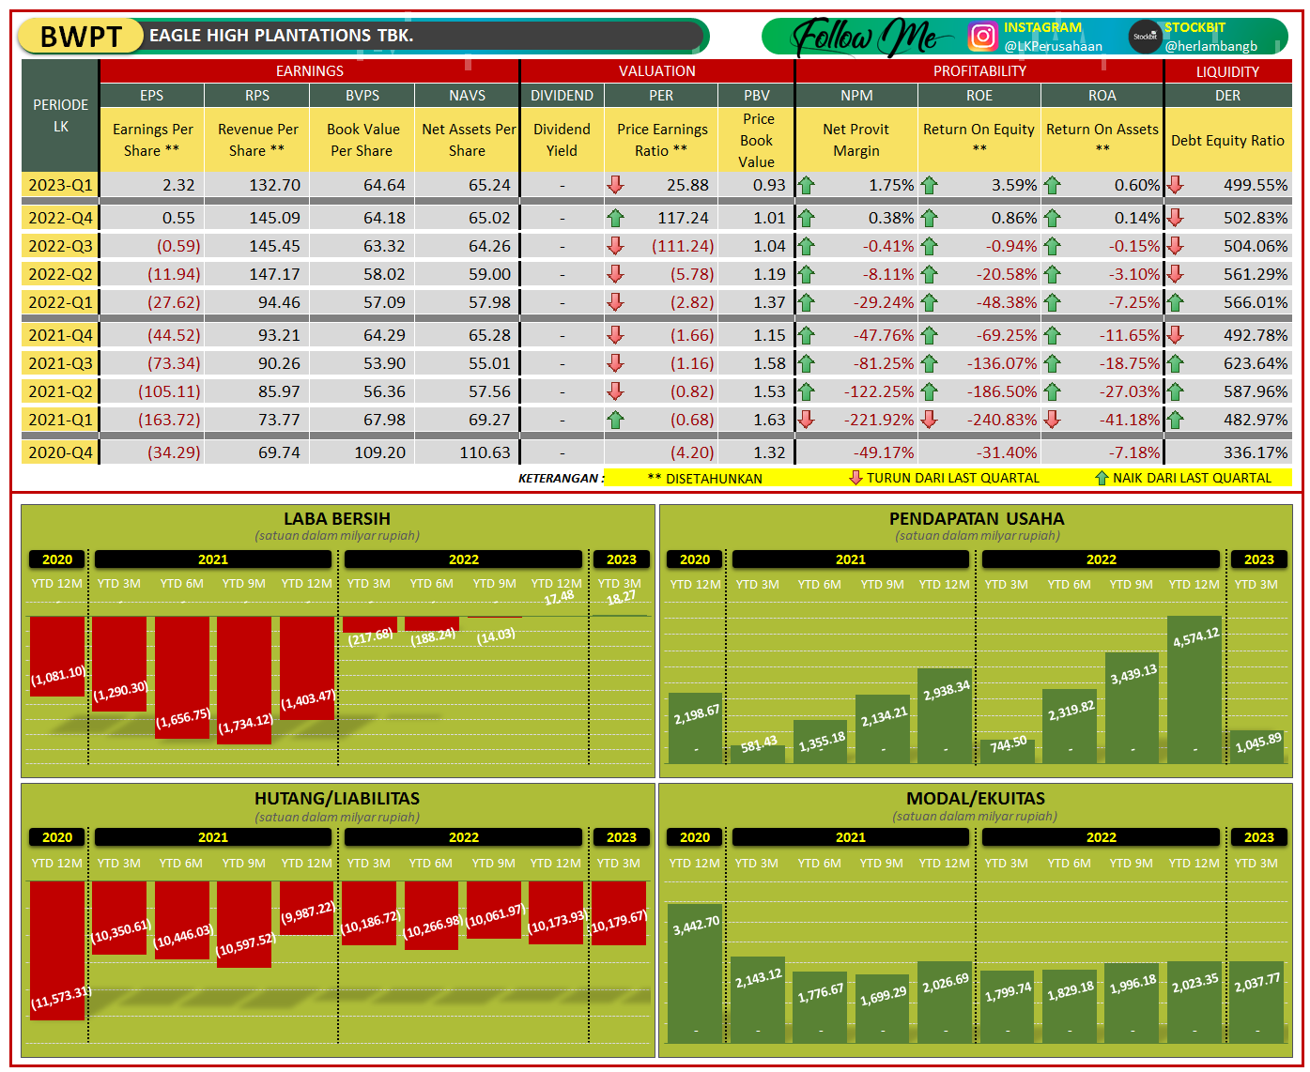The height and width of the screenshot is (1072, 1310).
Task: Select the RPS column header
Action: (x=257, y=96)
